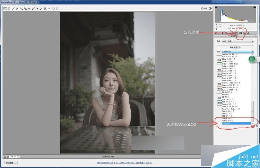Select the highlighted VisionLOG profile
Screen dimensions: 260x168
pyautogui.click(x=237, y=123)
